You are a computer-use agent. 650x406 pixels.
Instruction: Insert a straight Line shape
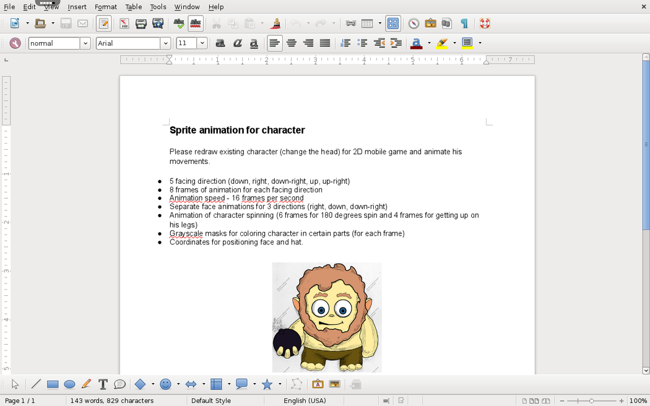(36, 384)
